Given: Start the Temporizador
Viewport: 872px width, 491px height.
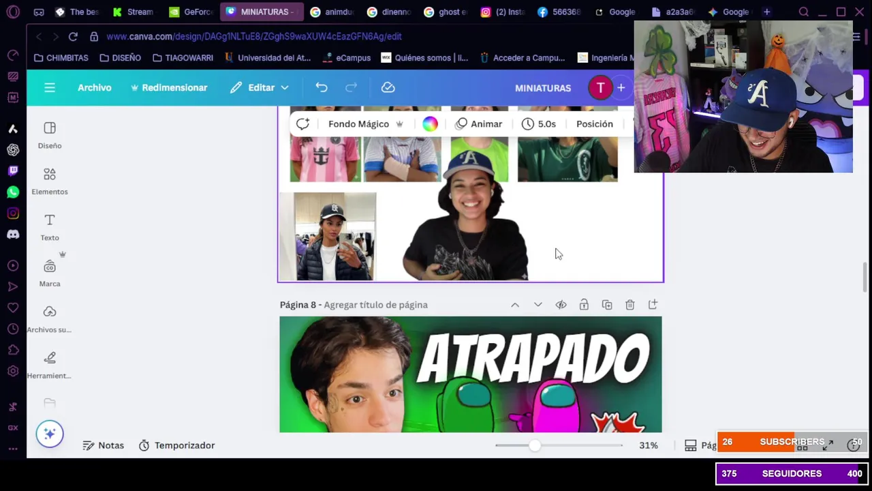Looking at the screenshot, I should (176, 445).
